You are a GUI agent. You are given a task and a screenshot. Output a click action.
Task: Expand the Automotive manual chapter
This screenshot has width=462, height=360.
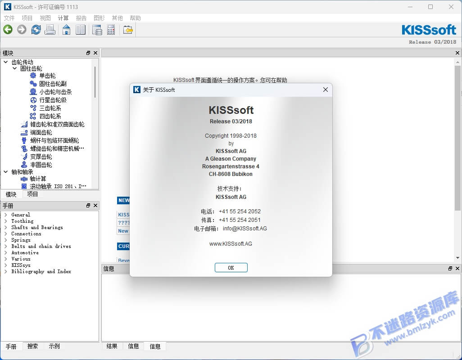click(5, 252)
